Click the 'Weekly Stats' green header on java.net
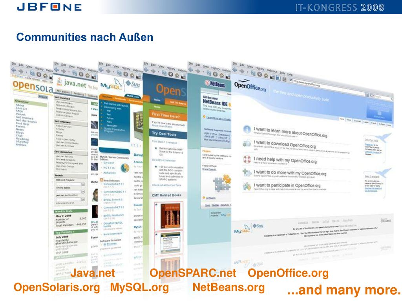The width and height of the screenshot is (402, 301). click(x=71, y=211)
